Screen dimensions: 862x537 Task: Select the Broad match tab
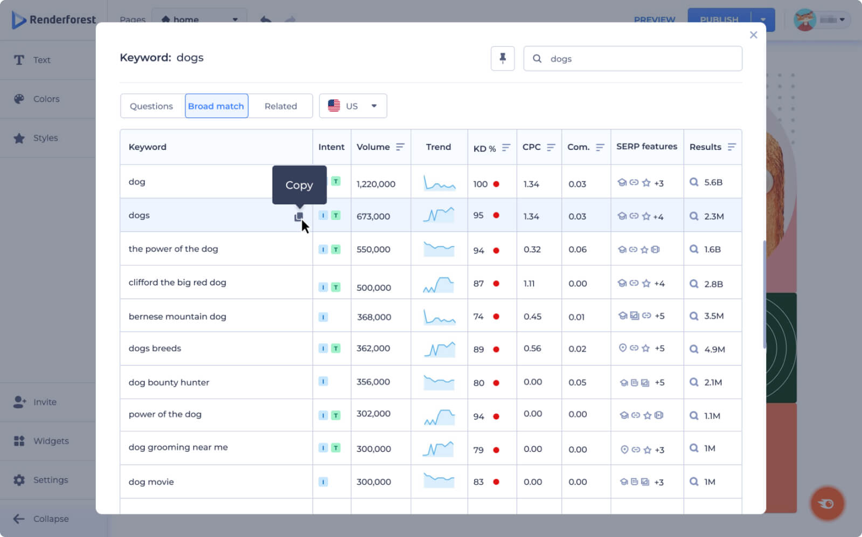[x=216, y=106]
